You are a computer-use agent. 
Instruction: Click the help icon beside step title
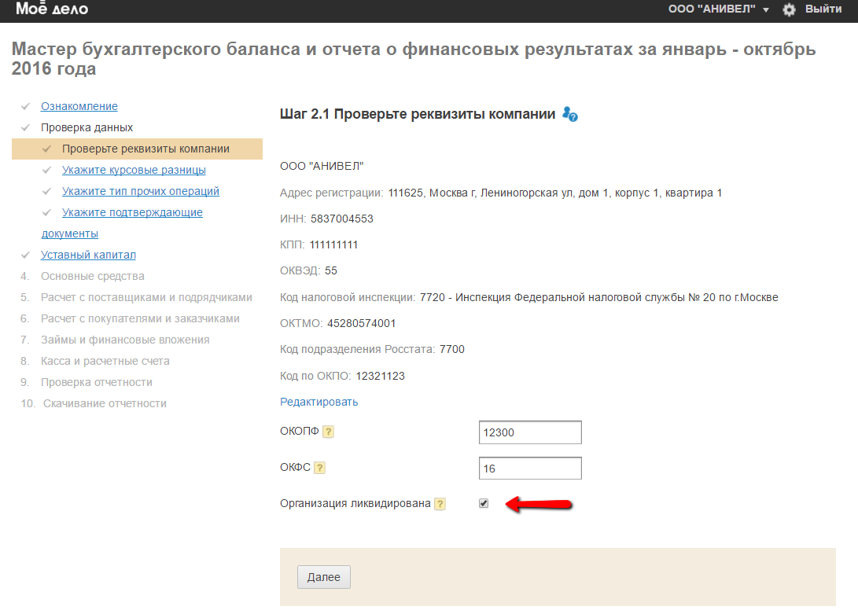pyautogui.click(x=570, y=114)
